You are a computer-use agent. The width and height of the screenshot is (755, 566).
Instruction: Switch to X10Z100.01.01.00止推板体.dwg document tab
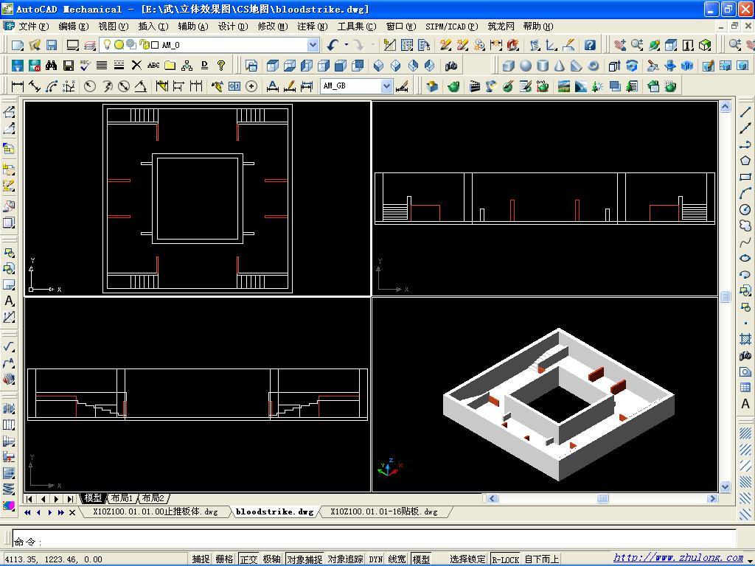coord(156,511)
